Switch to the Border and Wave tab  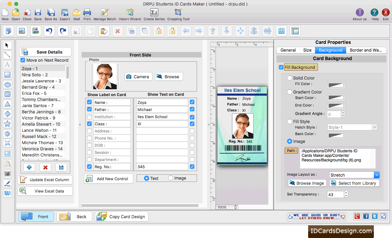(x=366, y=50)
